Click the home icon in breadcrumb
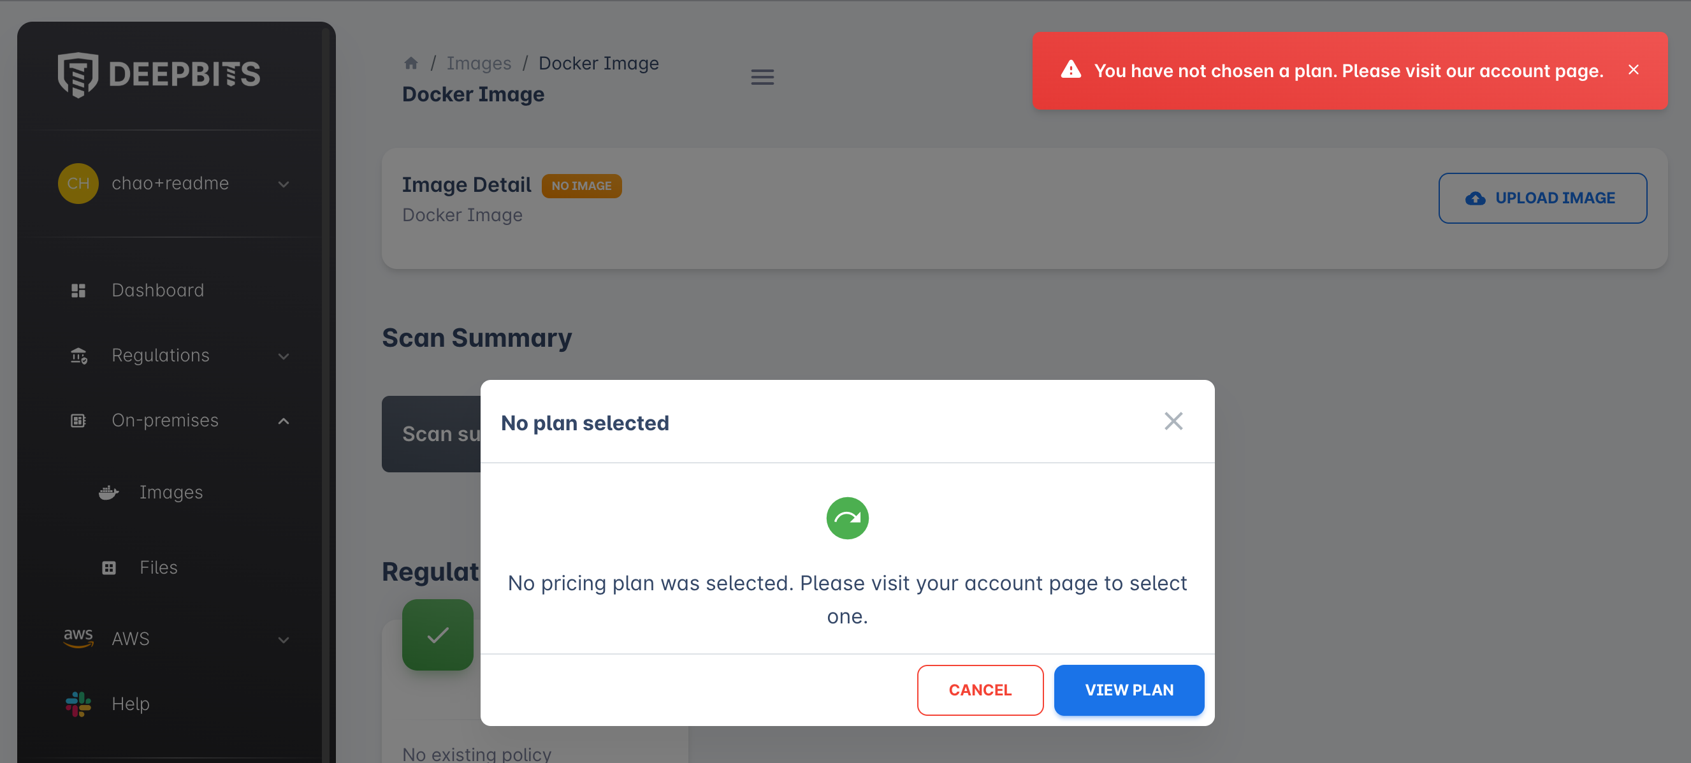 [411, 63]
